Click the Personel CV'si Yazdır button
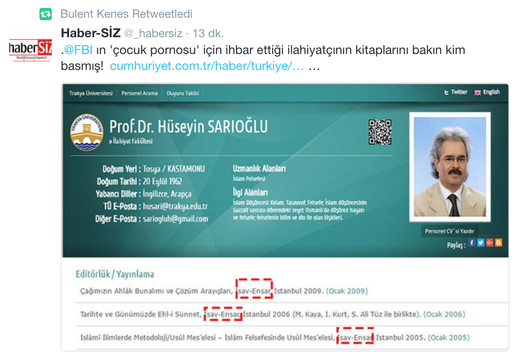This screenshot has height=356, width=516. tap(450, 231)
